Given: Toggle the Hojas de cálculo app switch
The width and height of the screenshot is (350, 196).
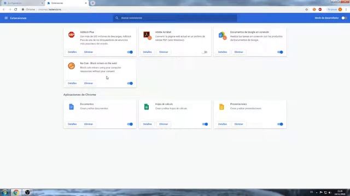Looking at the screenshot, I should click(x=205, y=124).
